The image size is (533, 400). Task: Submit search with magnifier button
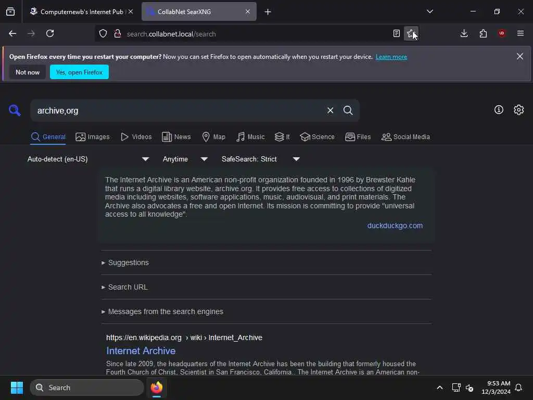point(348,110)
